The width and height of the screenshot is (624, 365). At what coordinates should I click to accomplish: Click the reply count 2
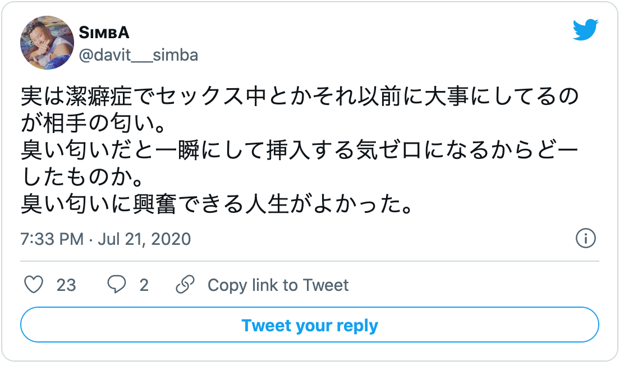click(144, 285)
